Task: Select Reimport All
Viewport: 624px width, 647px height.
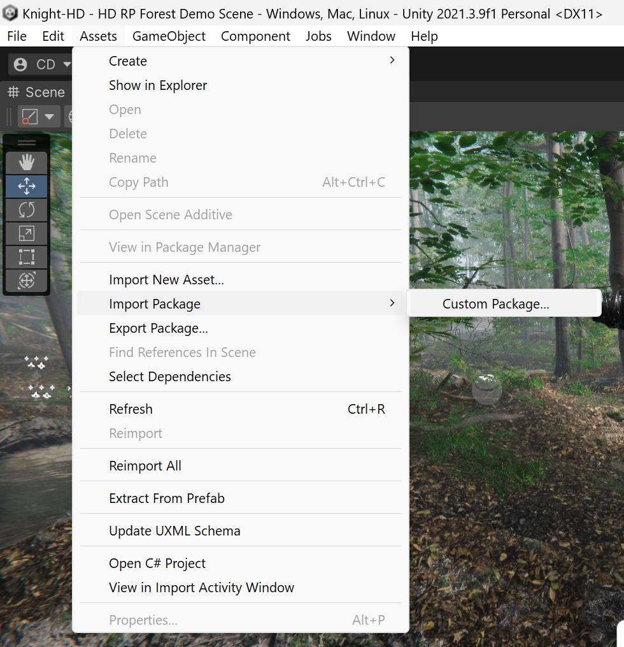Action: pyautogui.click(x=145, y=466)
